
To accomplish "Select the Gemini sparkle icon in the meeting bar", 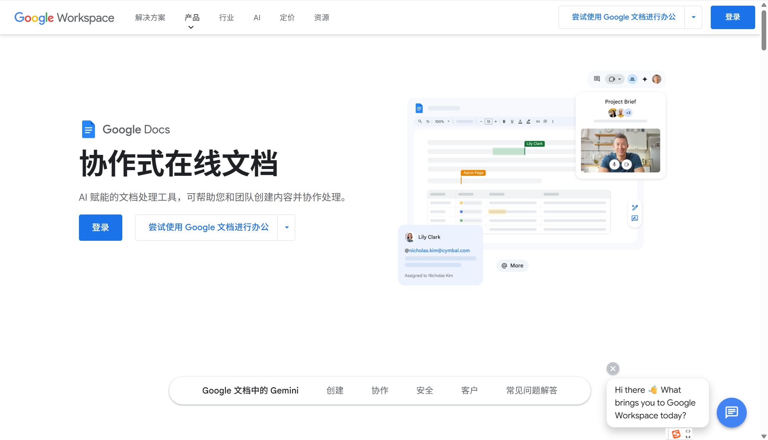I will click(x=645, y=79).
